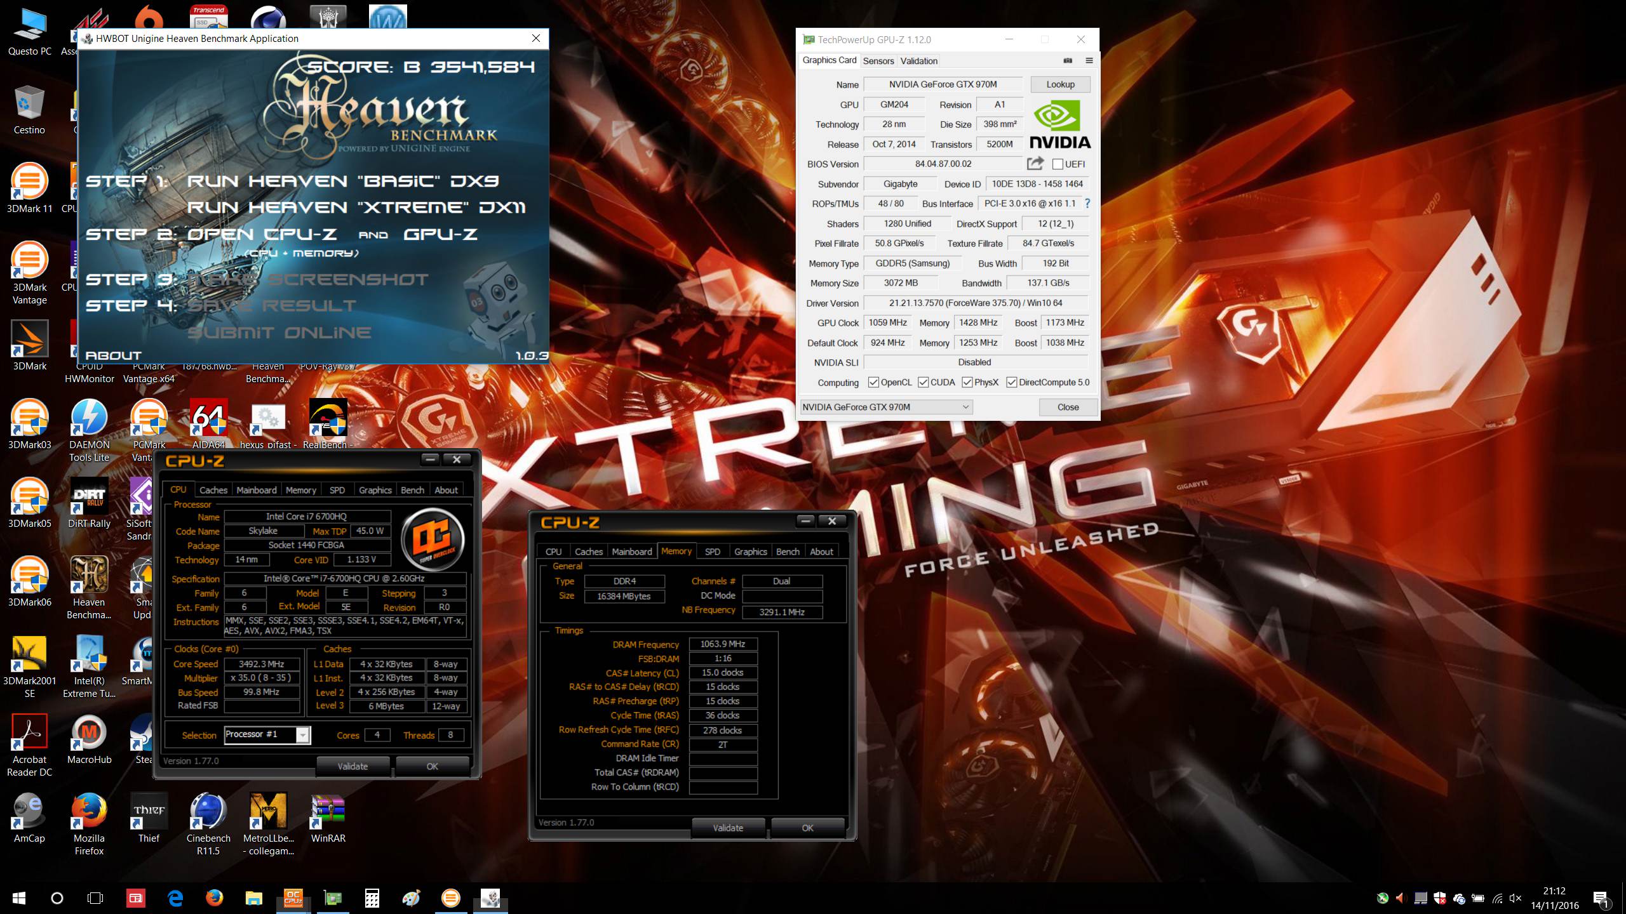The height and width of the screenshot is (914, 1626).
Task: Click the Driver Version field in GPU-Z
Action: click(x=976, y=303)
